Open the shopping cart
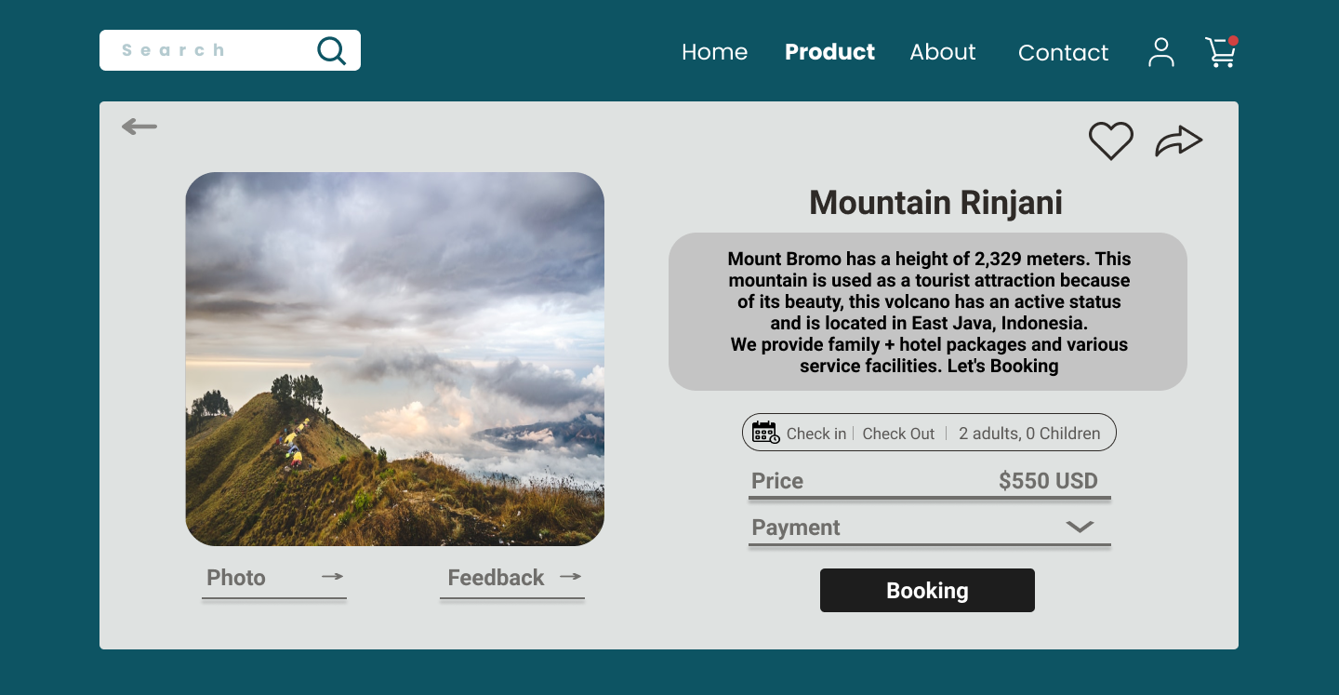 [x=1220, y=52]
